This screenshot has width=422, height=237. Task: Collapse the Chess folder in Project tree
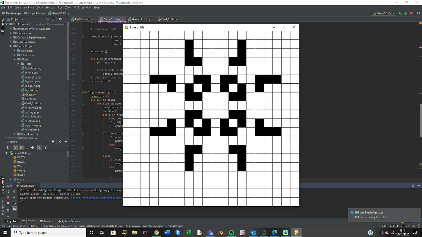(x=14, y=59)
